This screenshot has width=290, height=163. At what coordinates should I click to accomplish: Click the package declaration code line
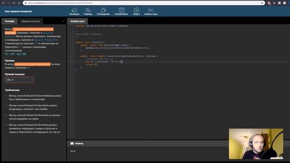101,26
